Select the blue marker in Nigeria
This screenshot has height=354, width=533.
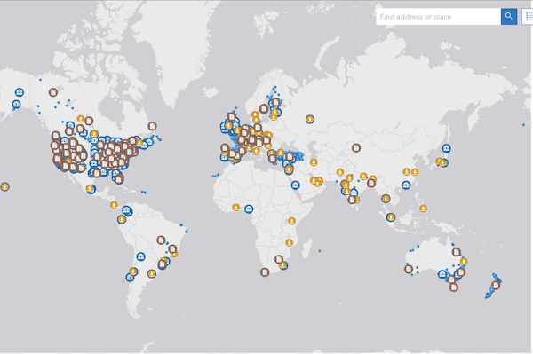pyautogui.click(x=249, y=208)
